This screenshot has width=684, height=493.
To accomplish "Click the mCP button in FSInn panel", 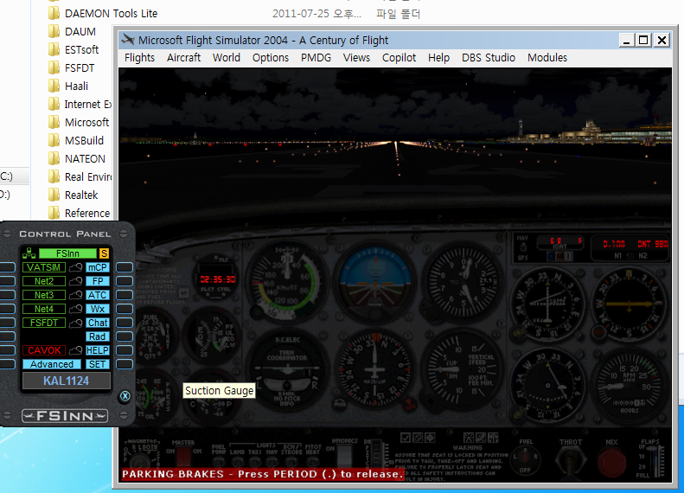I will 97,267.
